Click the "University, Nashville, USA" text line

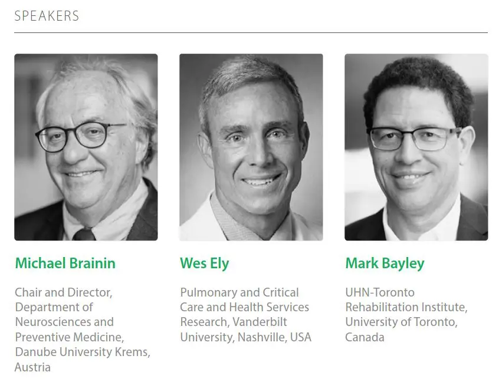[246, 337]
